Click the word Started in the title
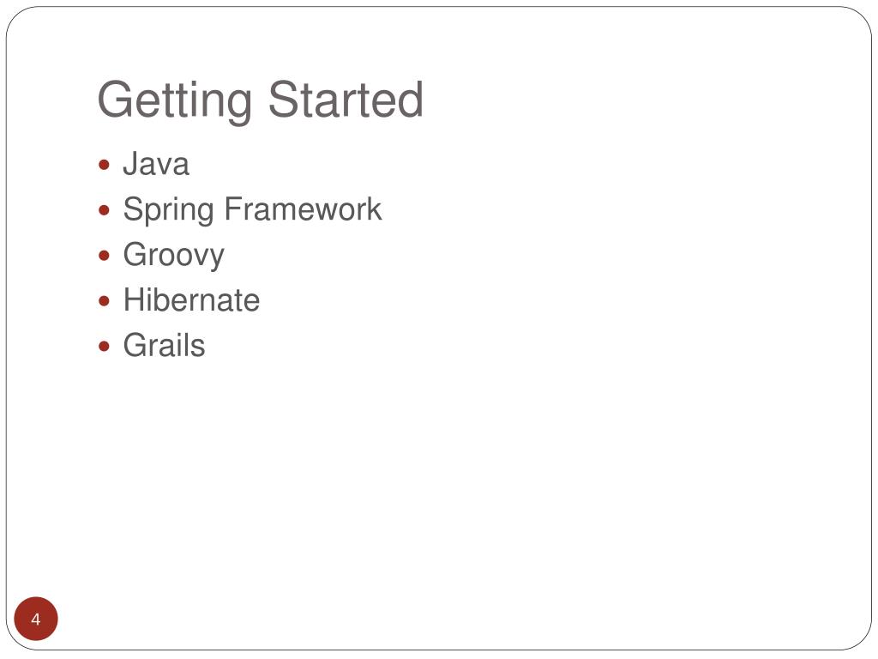 coord(346,99)
